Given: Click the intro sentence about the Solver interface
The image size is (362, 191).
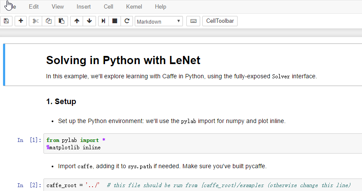Looking at the screenshot, I should coord(182,76).
